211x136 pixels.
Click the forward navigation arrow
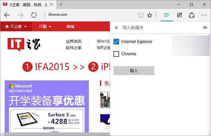(20, 15)
